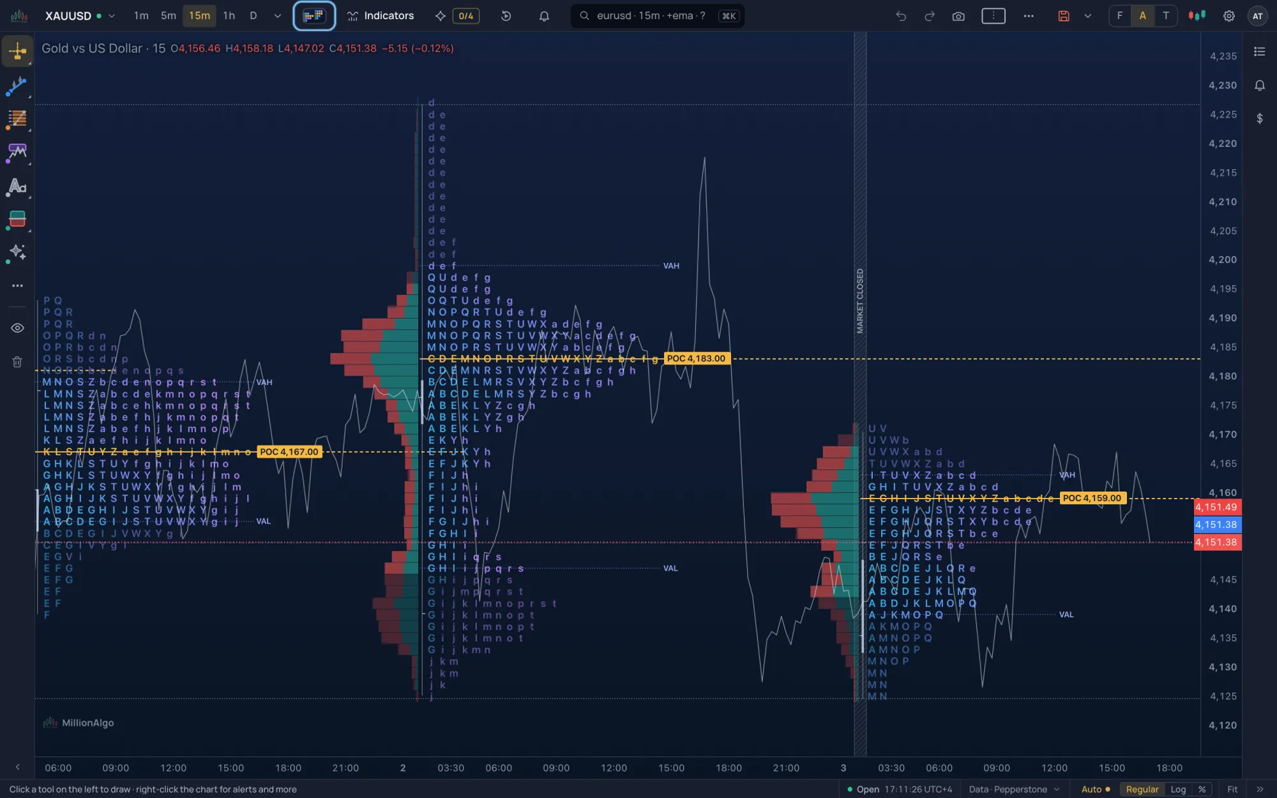Open more drawing tools ellipsis
The image size is (1277, 798).
[x=17, y=285]
